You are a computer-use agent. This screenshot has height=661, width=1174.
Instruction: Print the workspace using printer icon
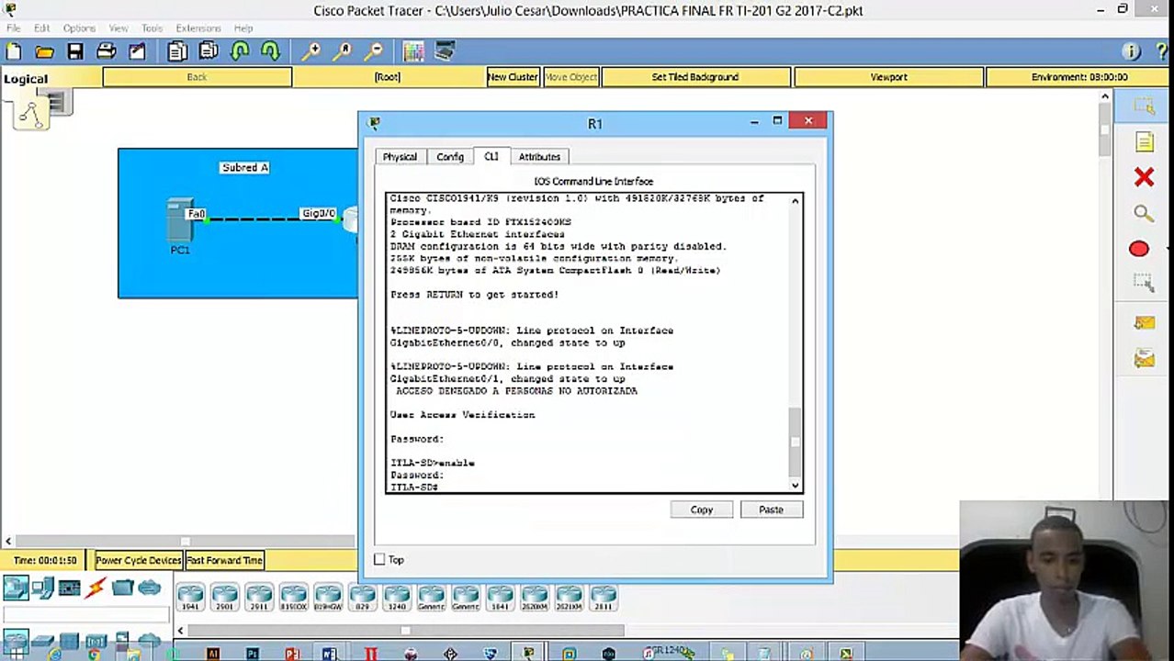coord(107,51)
